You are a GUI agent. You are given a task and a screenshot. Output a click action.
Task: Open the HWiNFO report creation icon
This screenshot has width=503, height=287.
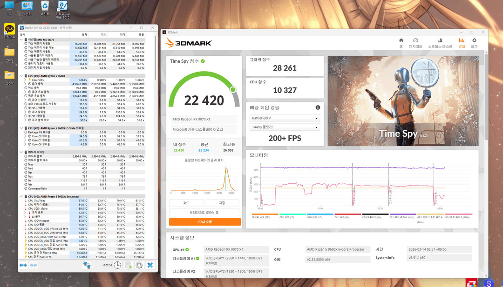(127, 265)
